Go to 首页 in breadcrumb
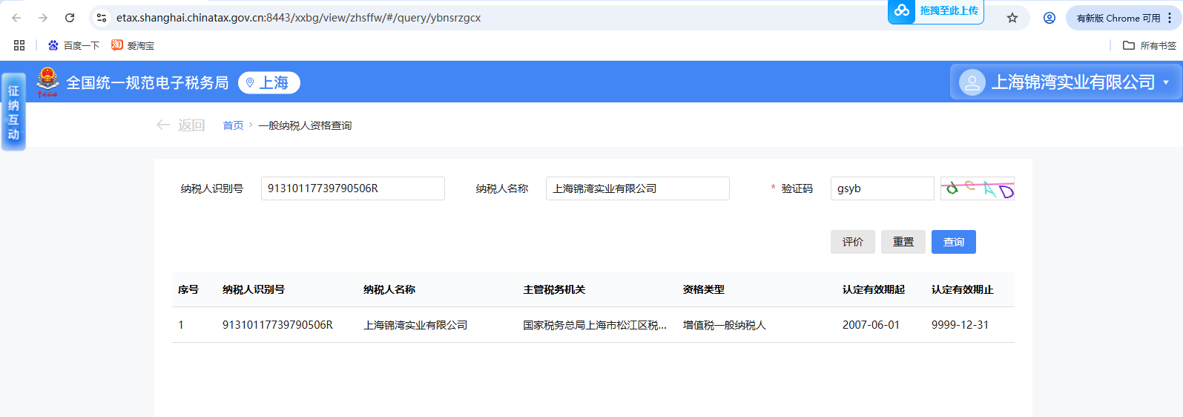 pyautogui.click(x=233, y=125)
